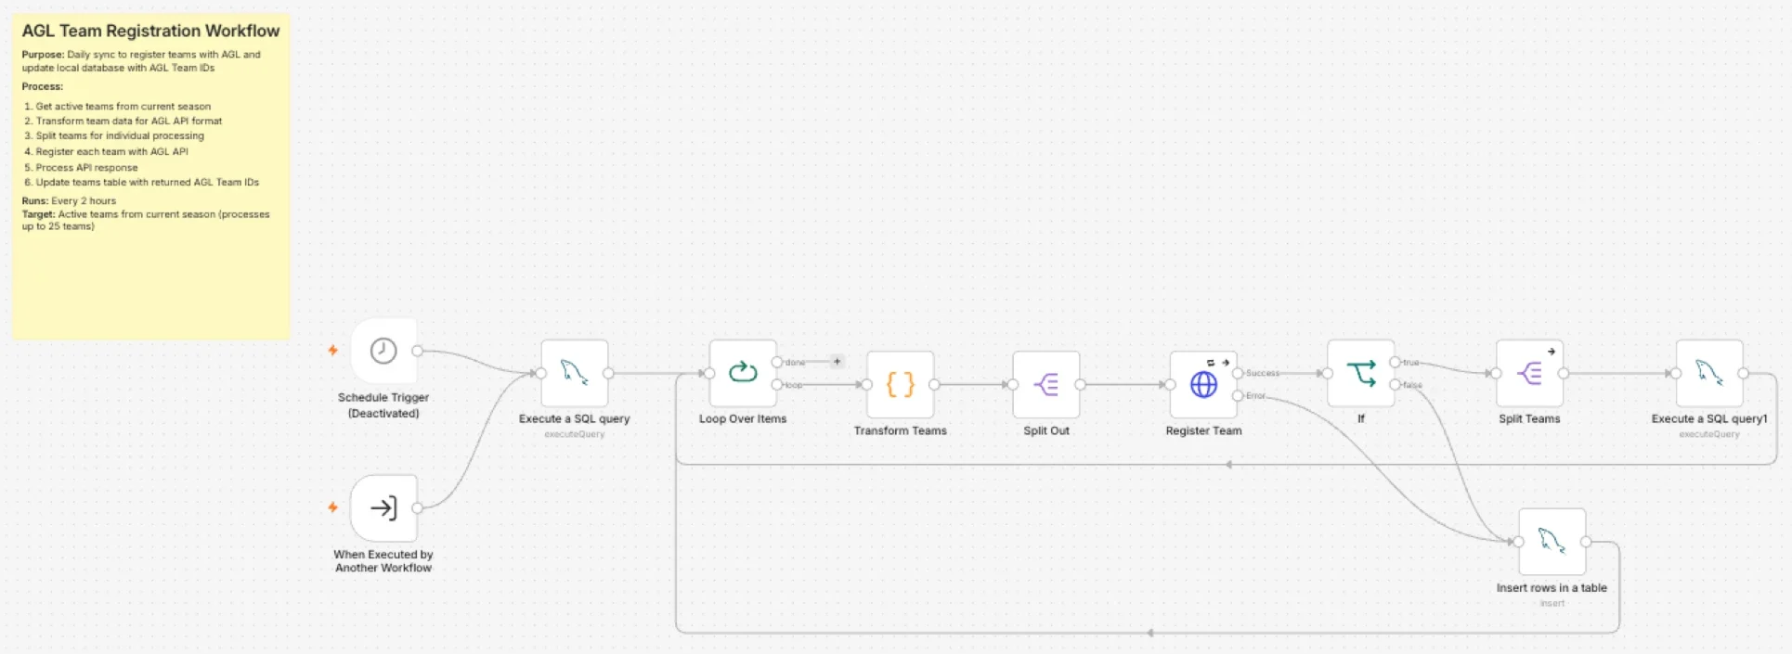Click the Register Team Error output connector
The height and width of the screenshot is (654, 1792).
1238,396
